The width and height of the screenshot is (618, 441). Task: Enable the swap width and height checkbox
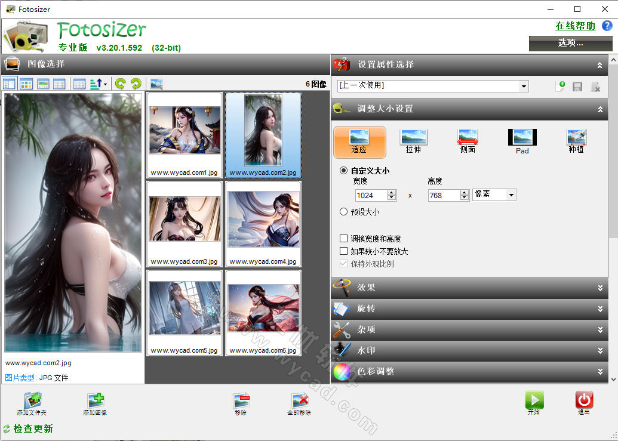click(345, 238)
